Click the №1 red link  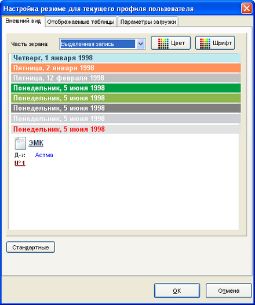click(20, 163)
